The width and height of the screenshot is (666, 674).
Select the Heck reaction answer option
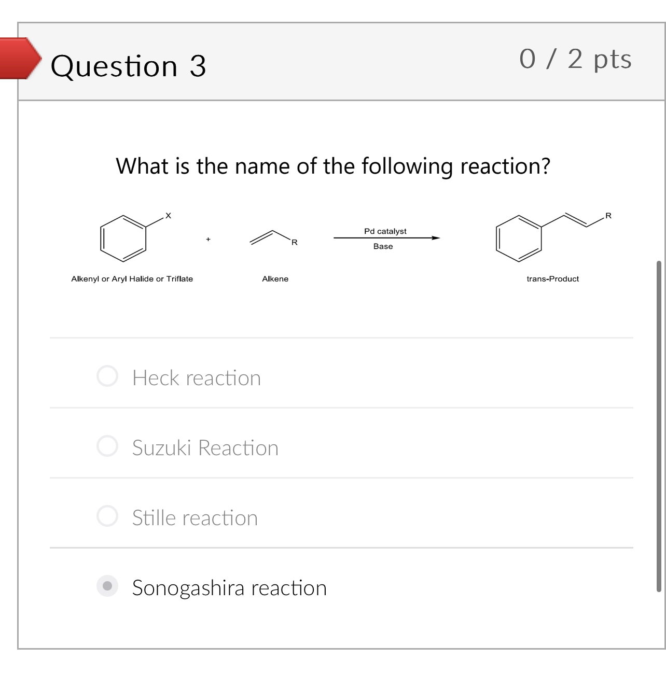tap(107, 377)
